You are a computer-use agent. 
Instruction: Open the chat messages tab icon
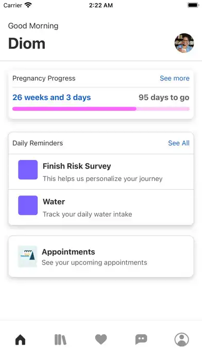pos(141,339)
